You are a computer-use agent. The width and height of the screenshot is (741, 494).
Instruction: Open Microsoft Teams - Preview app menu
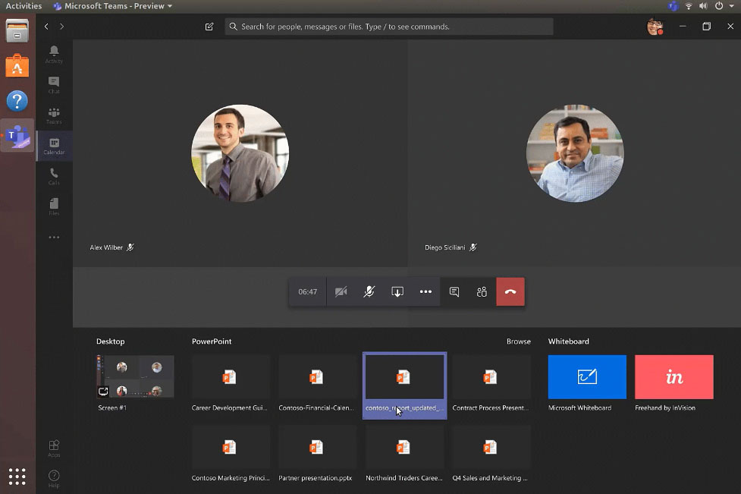click(x=113, y=6)
